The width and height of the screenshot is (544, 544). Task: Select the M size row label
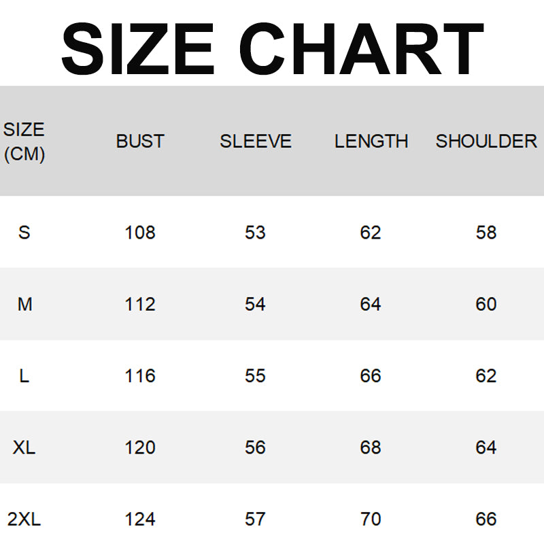pyautogui.click(x=24, y=304)
